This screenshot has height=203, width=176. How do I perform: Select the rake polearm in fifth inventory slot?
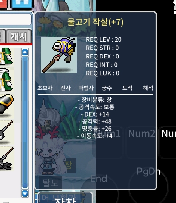click(7, 158)
